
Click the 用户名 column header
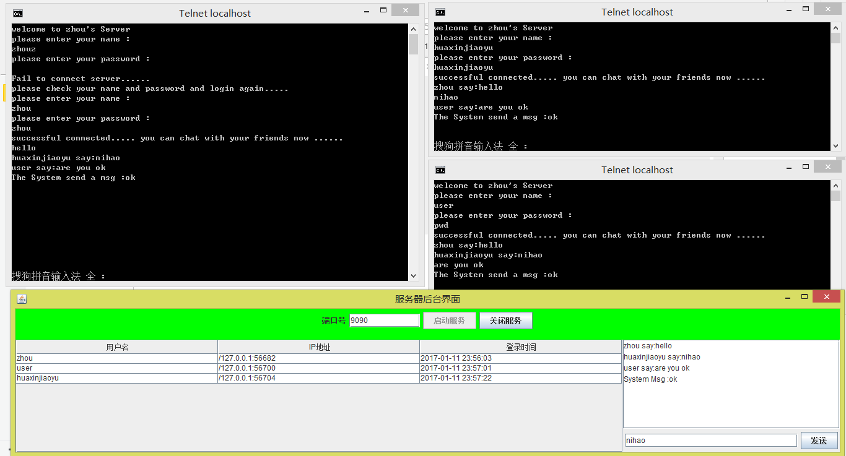pos(117,347)
